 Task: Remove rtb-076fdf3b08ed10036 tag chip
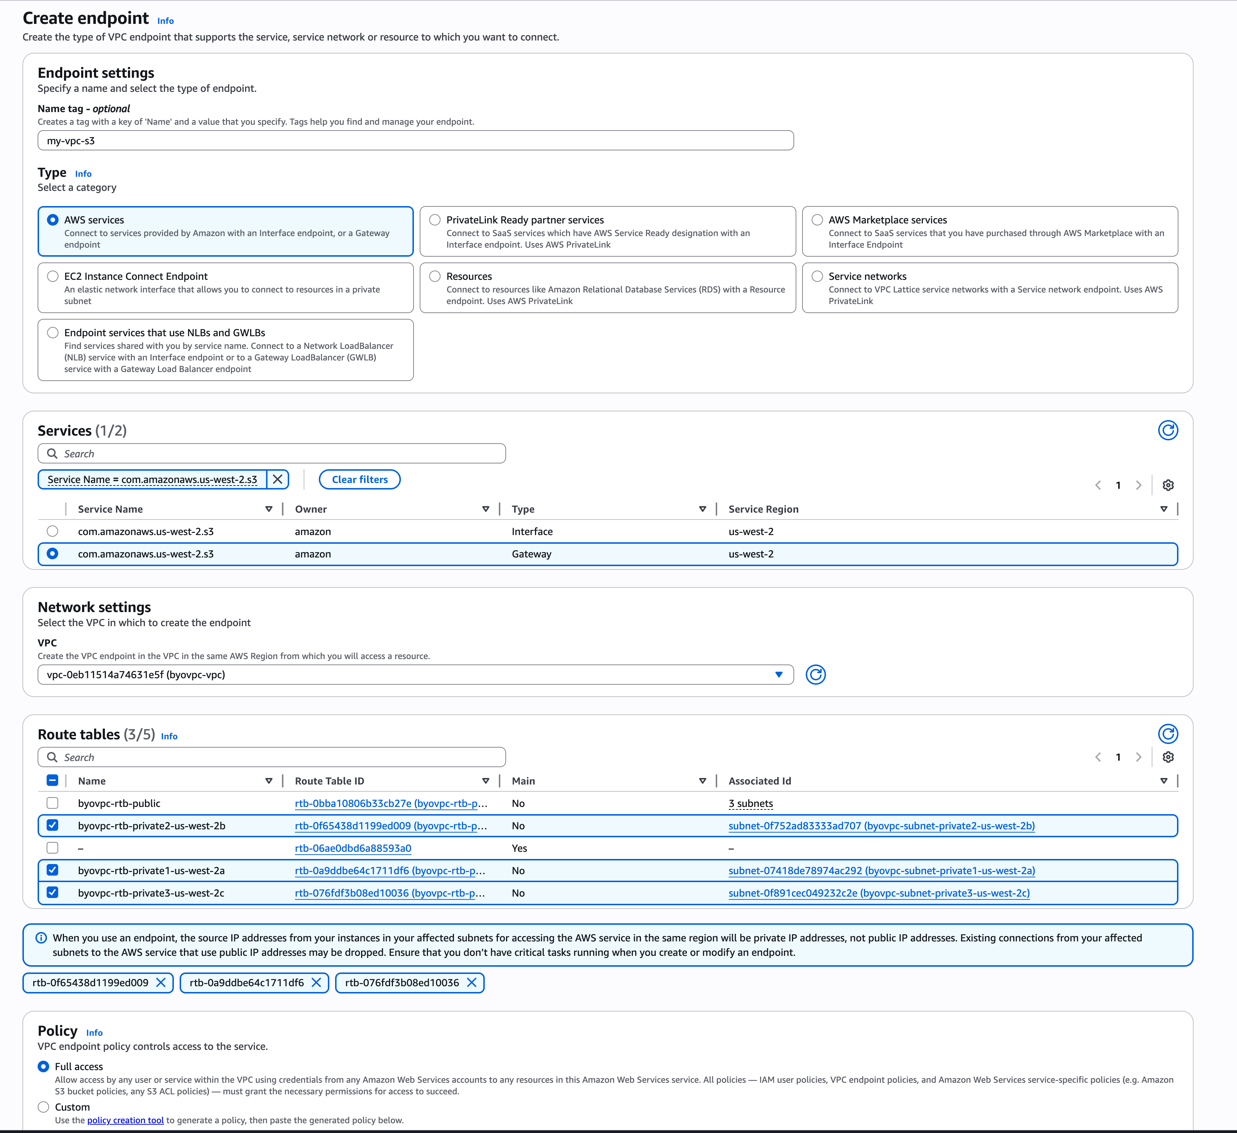(x=471, y=983)
